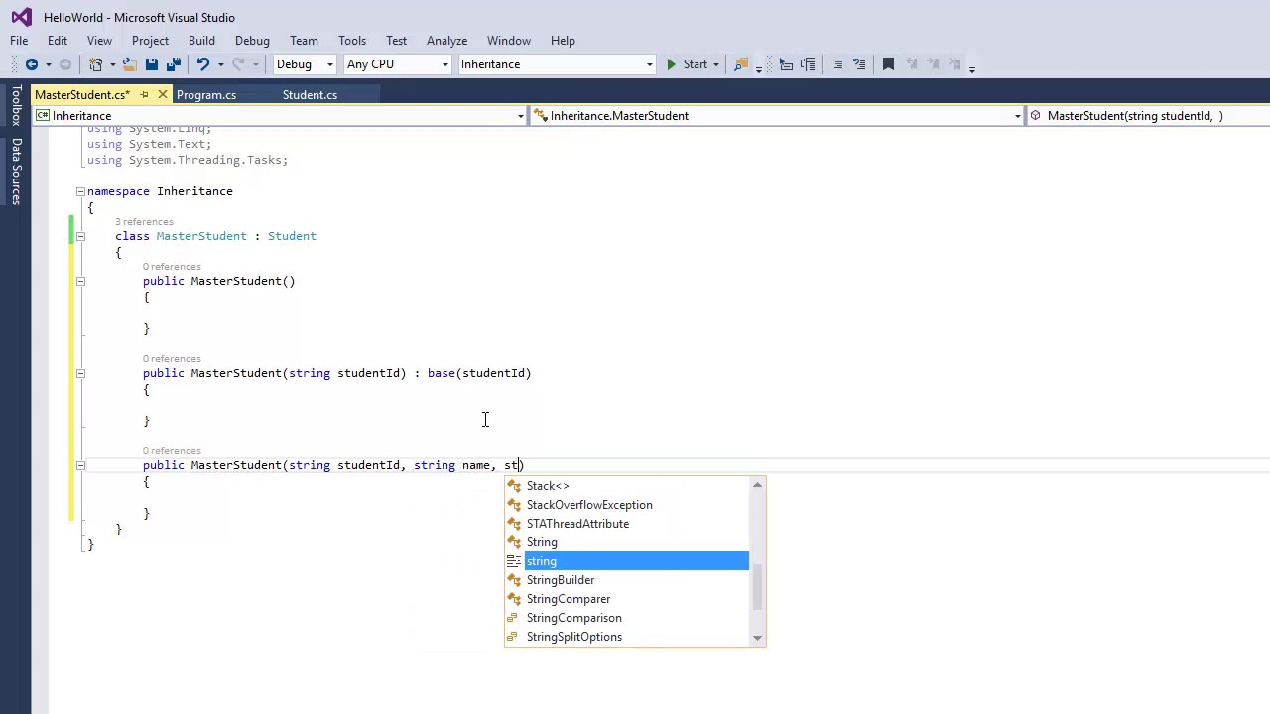Viewport: 1270px width, 714px height.
Task: Click the Navigate Forward toolbar icon
Action: click(65, 64)
